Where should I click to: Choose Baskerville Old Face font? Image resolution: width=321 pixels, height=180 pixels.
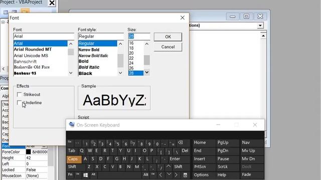tap(32, 67)
